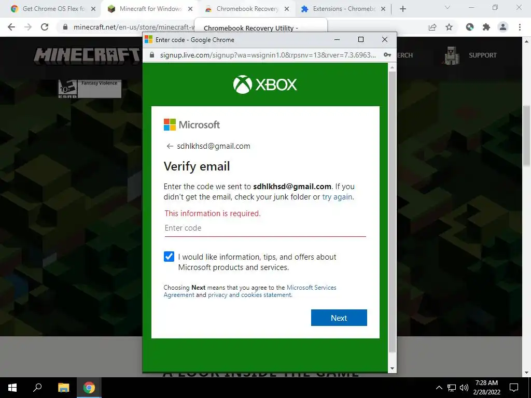Viewport: 531px width, 398px height.
Task: Go back in main Chrome window
Action: [x=11, y=27]
